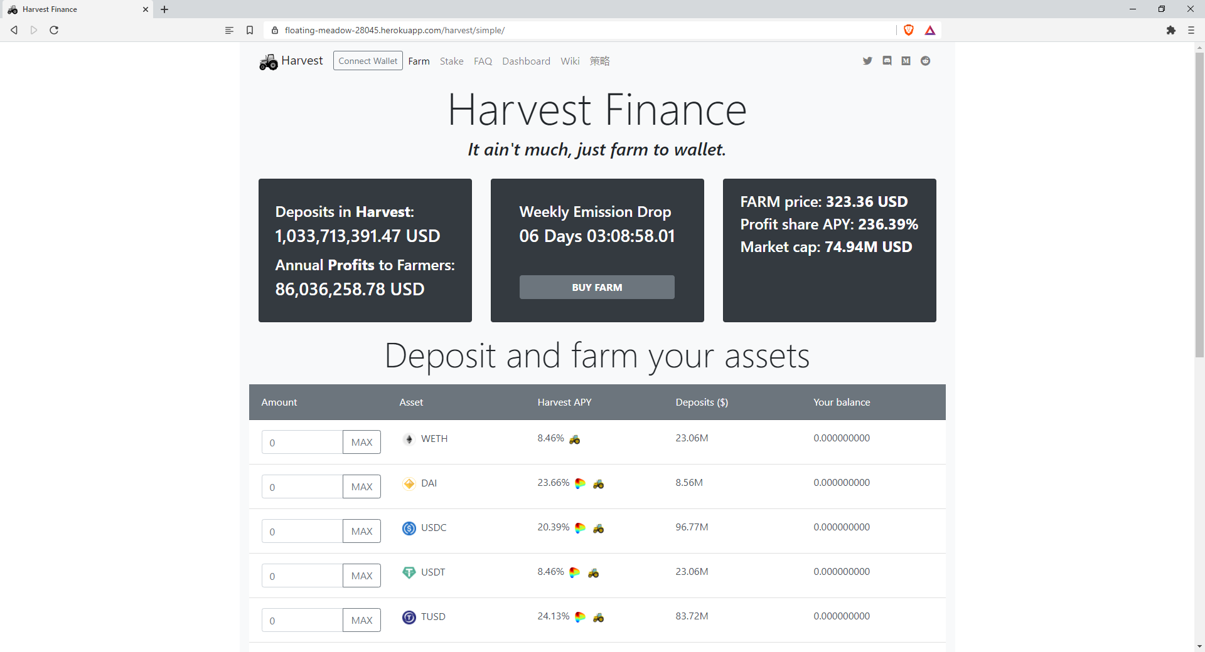Screen dimensions: 1205x652
Task: Click the scrollbar up arrow
Action: (1199, 47)
